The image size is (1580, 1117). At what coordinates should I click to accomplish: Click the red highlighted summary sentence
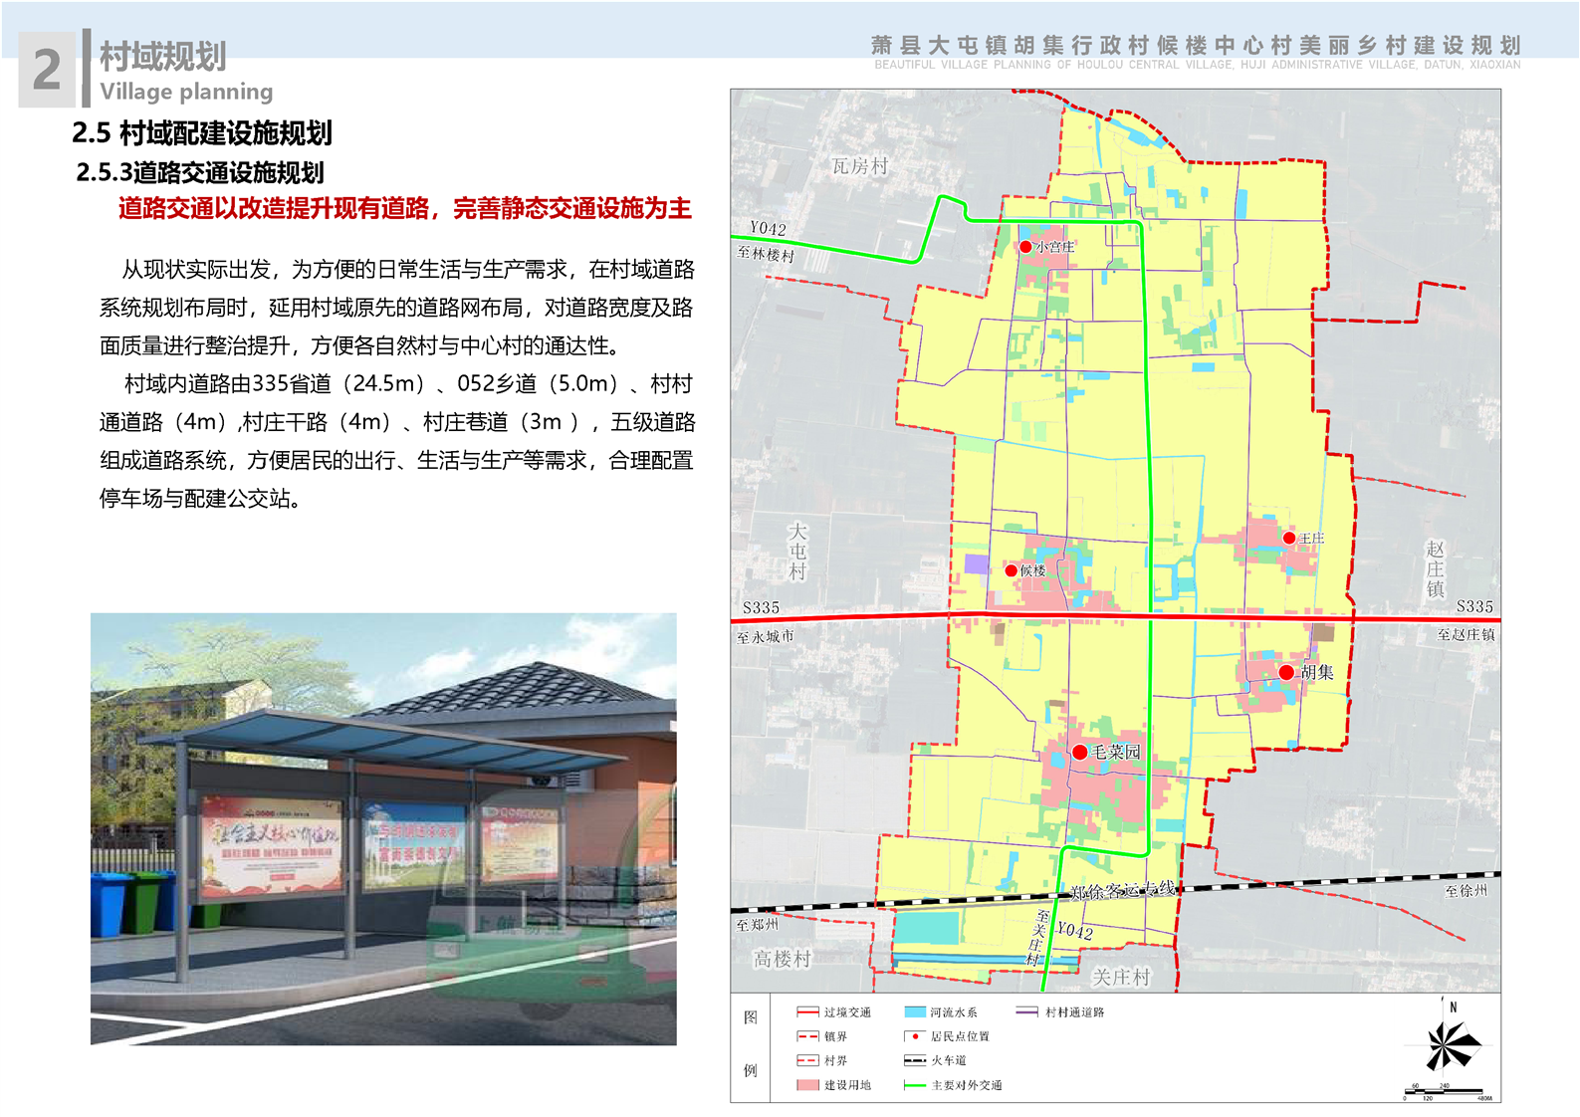pos(404,209)
